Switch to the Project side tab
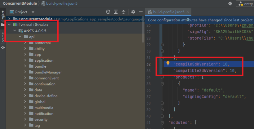 pos(3,18)
